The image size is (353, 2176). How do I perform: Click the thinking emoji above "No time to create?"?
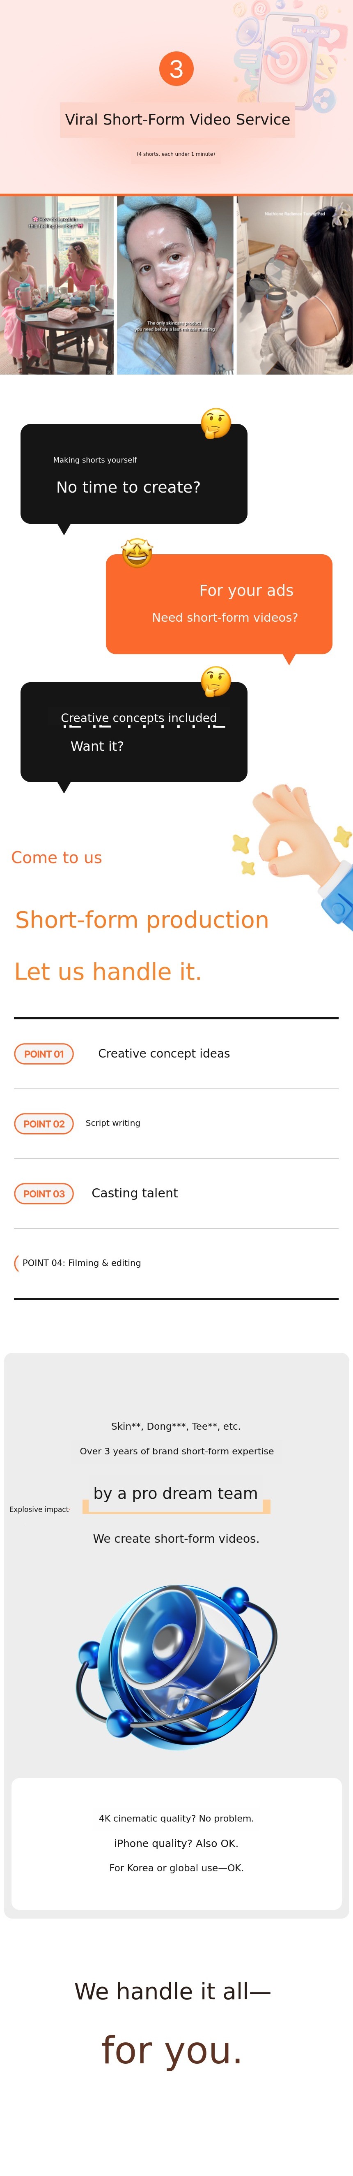pyautogui.click(x=215, y=423)
